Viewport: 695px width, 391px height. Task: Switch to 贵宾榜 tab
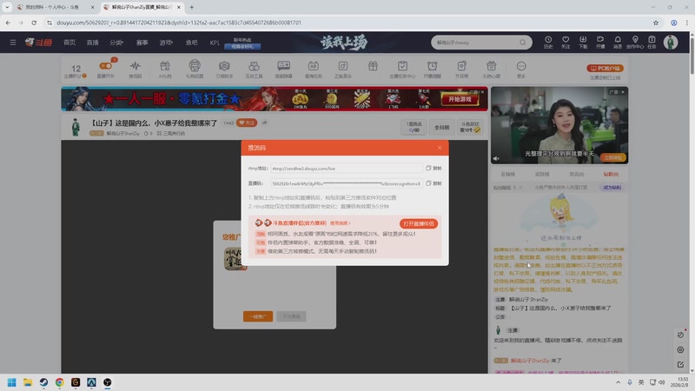point(577,175)
